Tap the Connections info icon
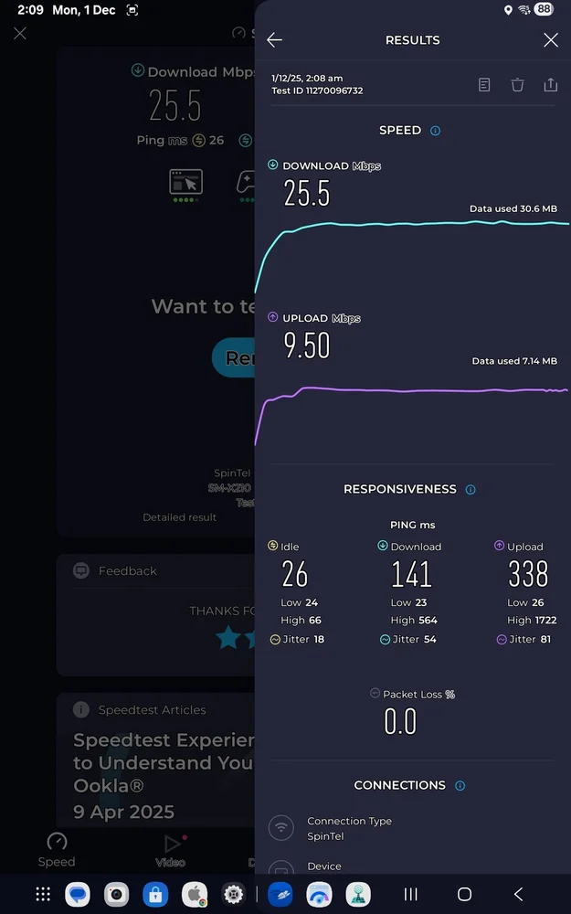Screen dimensions: 571x914 460,784
